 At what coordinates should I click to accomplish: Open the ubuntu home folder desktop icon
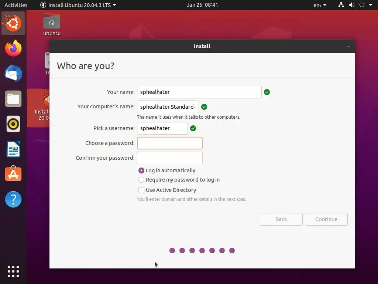(x=52, y=25)
